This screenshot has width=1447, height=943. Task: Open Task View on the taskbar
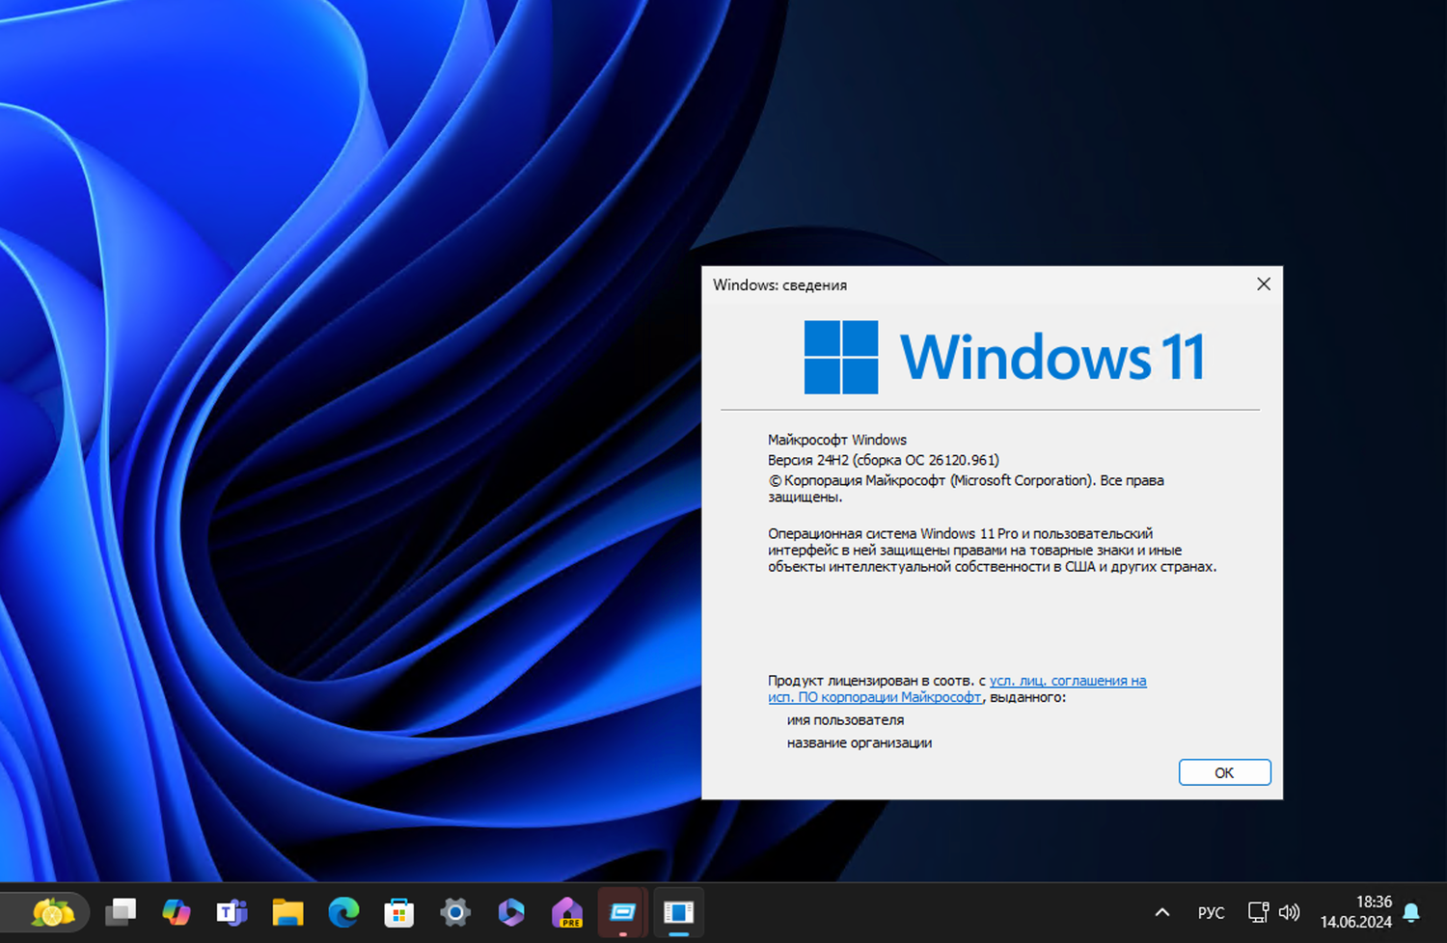click(x=122, y=911)
